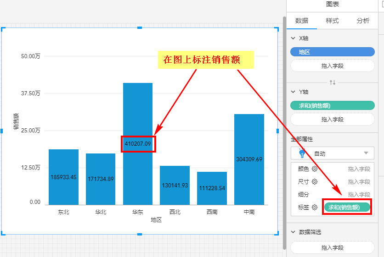Click the swap X/Y axis icon
This screenshot has height=257, width=384.
(333, 82)
